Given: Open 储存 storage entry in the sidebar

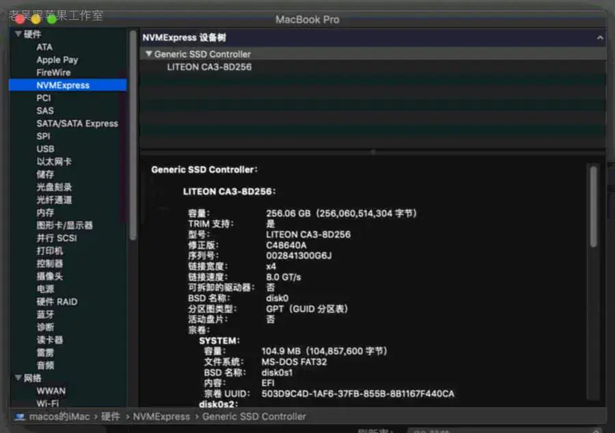Looking at the screenshot, I should (45, 174).
